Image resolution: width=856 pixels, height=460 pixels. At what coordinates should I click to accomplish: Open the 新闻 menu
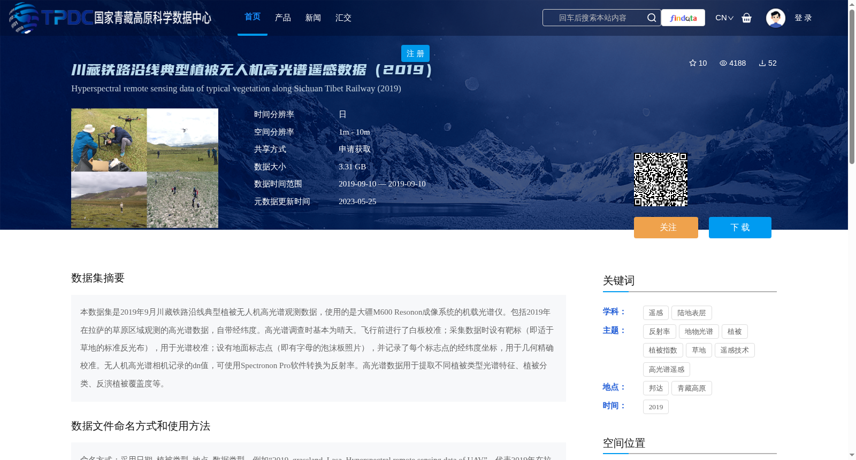pos(313,18)
